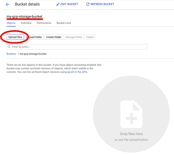Follow the Buckets breadcrumb link
The image size is (174, 154).
pos(11,54)
